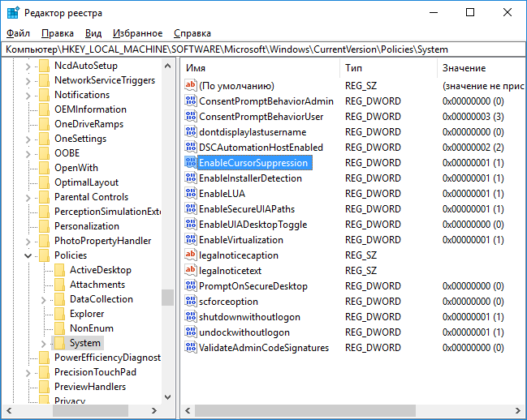
Task: Click the DWORD icon of EnableInstallerDetection
Action: [191, 178]
